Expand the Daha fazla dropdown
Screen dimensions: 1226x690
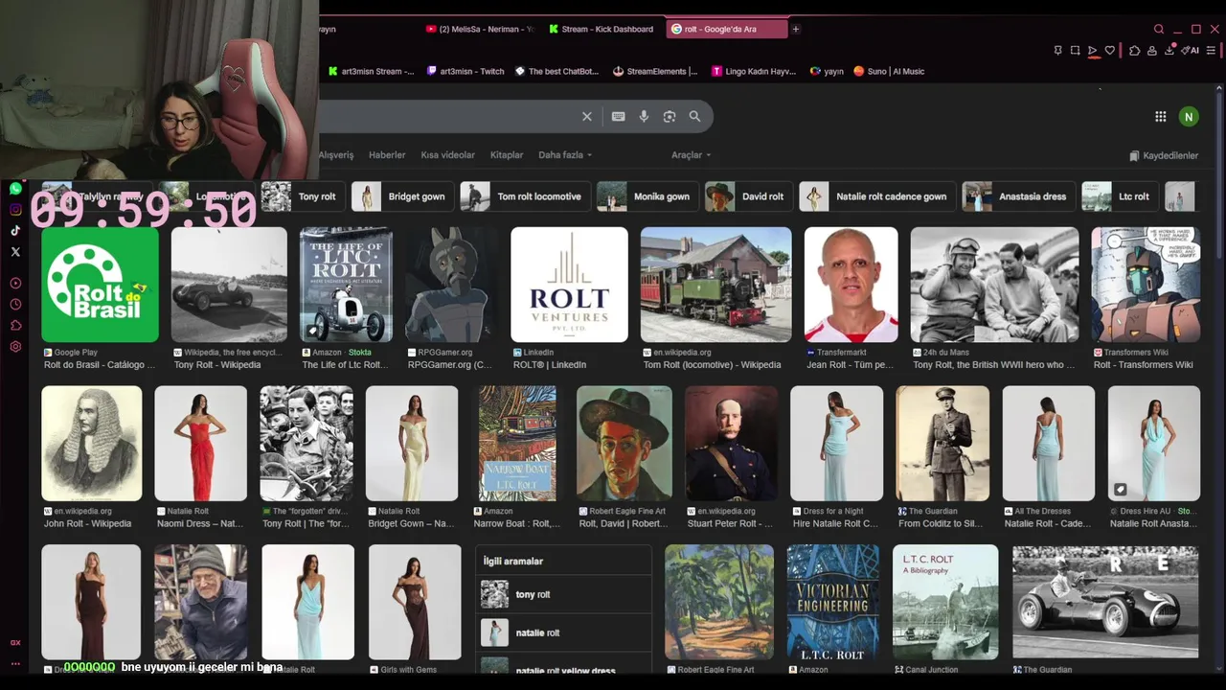565,155
